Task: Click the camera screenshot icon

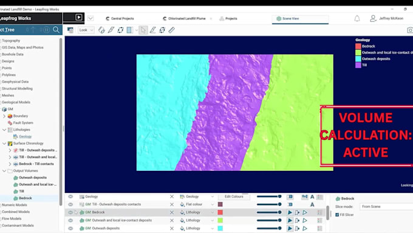Action: (x=410, y=30)
